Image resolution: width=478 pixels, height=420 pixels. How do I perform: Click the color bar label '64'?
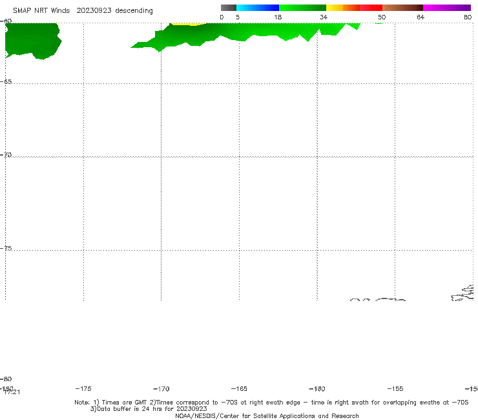[x=421, y=17]
